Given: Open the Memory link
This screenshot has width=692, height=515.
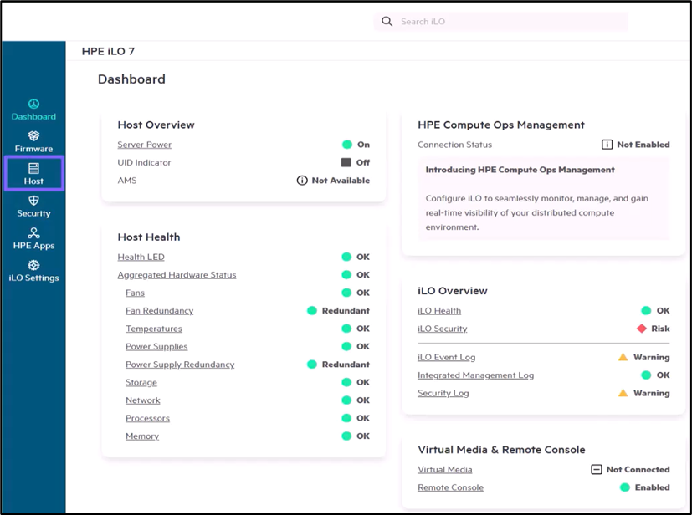Looking at the screenshot, I should pyautogui.click(x=142, y=436).
